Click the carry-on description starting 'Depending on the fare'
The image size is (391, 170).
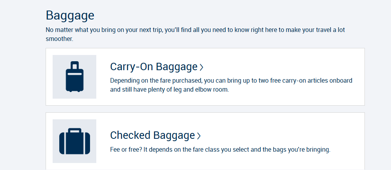231,81
